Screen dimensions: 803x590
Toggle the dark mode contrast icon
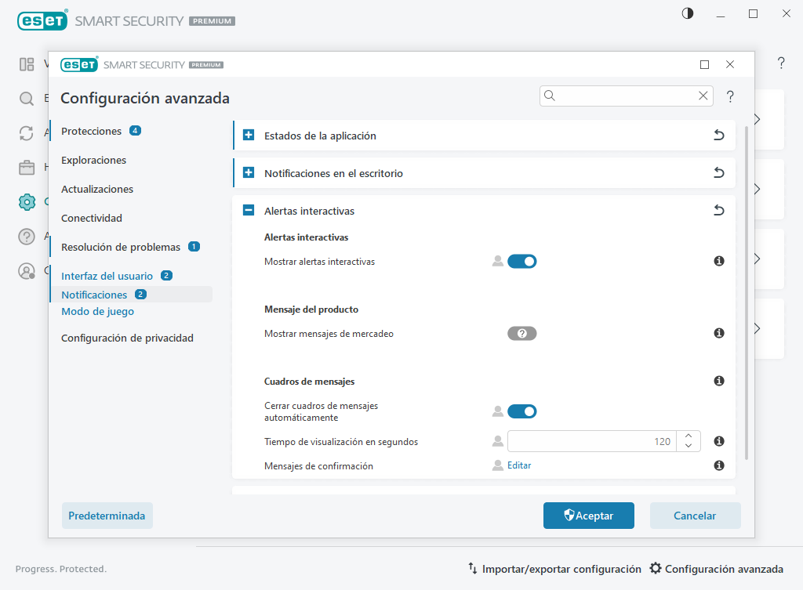pyautogui.click(x=688, y=14)
